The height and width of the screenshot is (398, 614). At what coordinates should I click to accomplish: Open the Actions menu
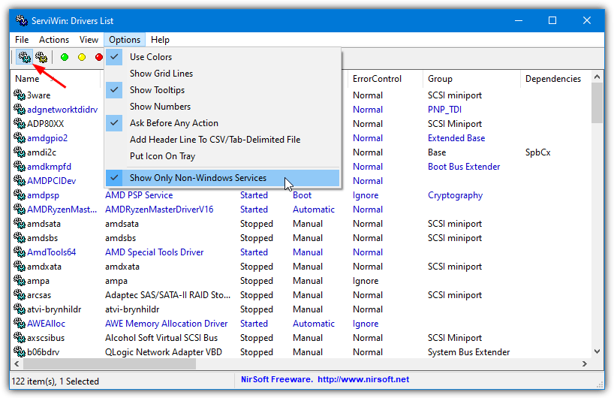tap(54, 40)
